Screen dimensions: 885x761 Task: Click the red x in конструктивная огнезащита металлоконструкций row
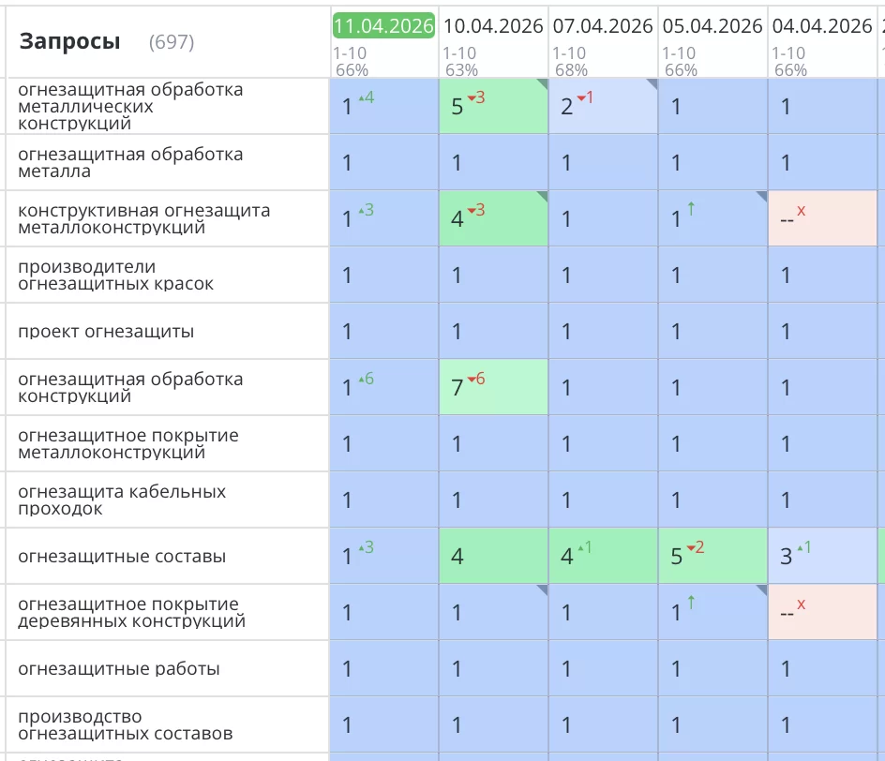801,211
